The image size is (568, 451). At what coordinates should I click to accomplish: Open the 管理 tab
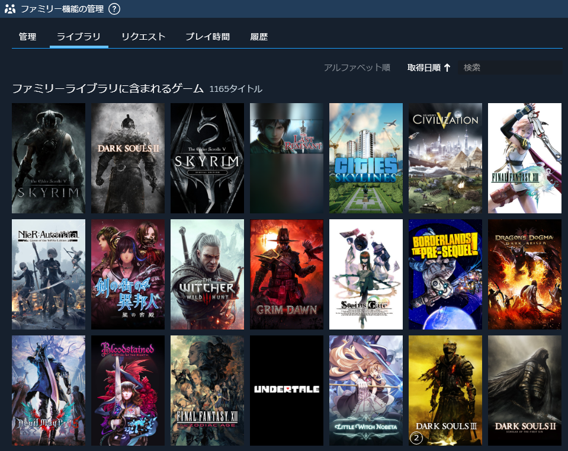(x=27, y=37)
